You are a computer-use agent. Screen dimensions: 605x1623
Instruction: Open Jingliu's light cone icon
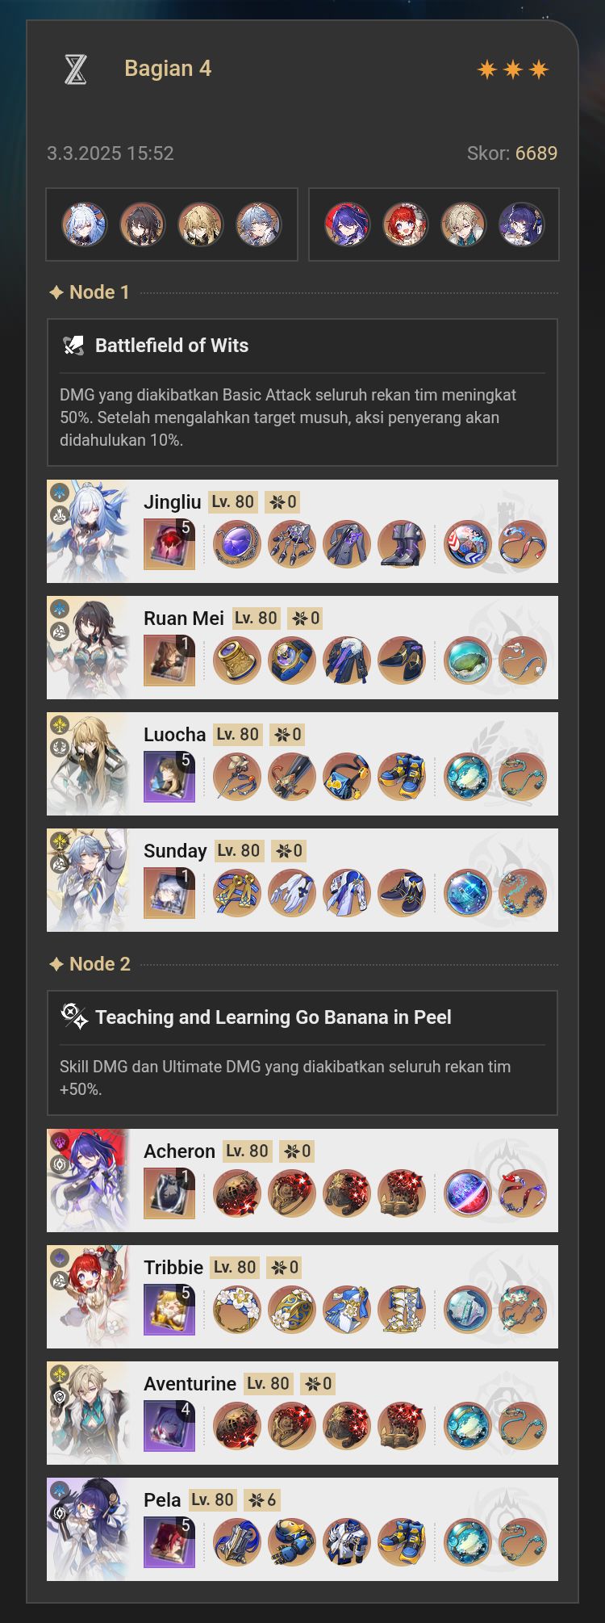169,543
